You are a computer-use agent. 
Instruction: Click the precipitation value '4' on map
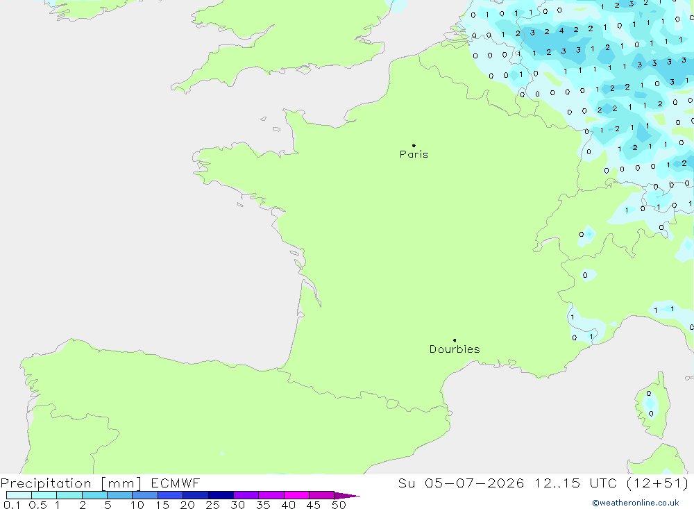[x=561, y=31]
